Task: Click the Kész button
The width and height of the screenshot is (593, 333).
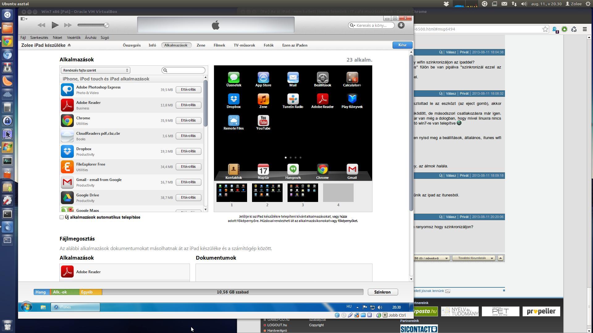Action: [402, 45]
